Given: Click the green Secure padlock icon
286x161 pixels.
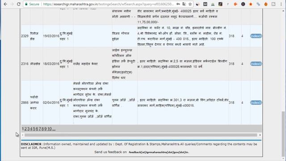Looking at the screenshot, I should click(x=26, y=4).
